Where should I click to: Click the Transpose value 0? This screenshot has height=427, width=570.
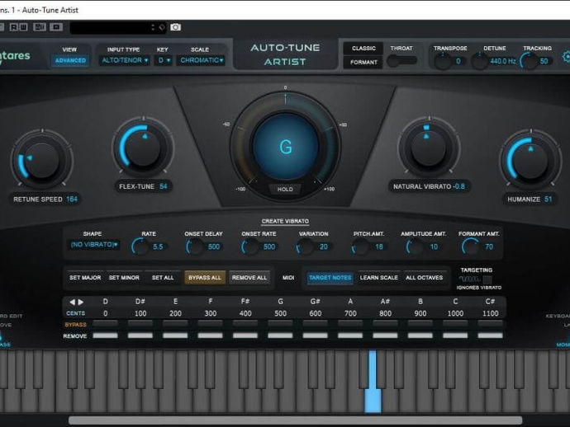coord(458,61)
